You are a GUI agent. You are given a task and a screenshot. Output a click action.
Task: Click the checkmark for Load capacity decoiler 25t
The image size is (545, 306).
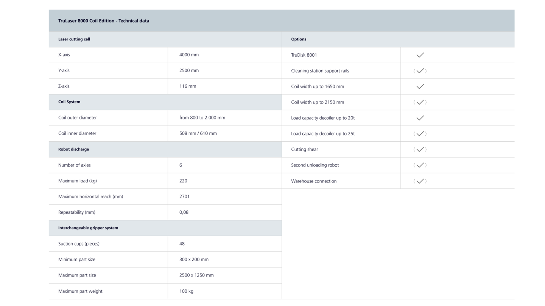pyautogui.click(x=420, y=134)
